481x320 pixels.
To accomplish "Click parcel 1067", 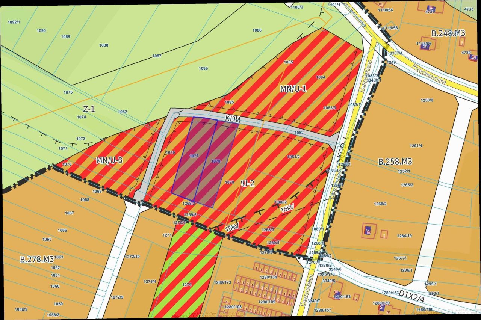I will (x=69, y=213).
